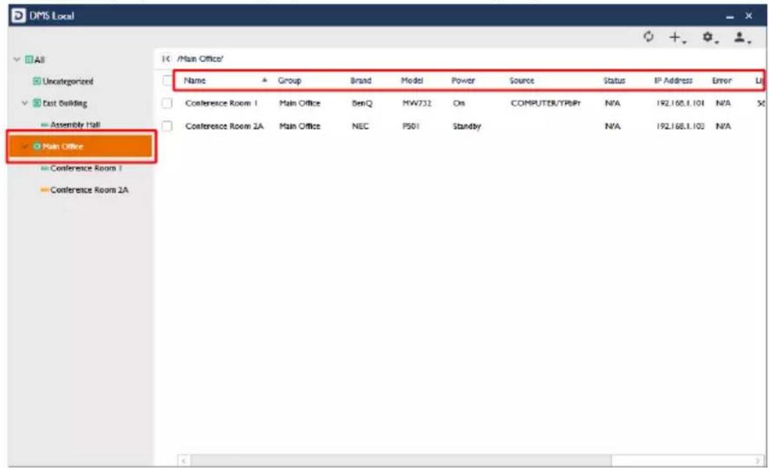Open the user account icon menu
The width and height of the screenshot is (769, 468).
click(742, 38)
